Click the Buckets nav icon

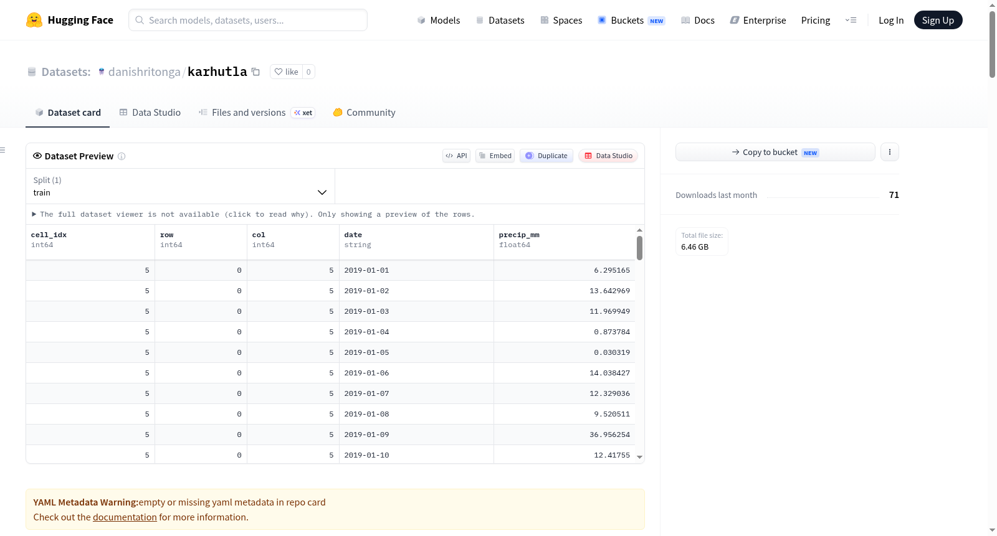tap(602, 20)
